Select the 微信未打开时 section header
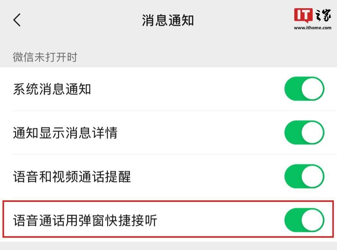337x250 pixels. click(x=45, y=57)
